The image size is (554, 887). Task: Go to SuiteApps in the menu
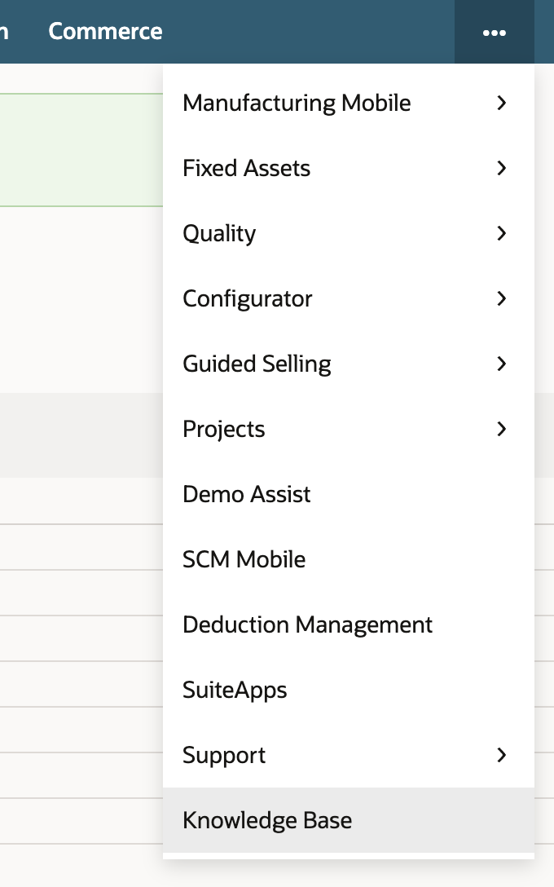[348, 691]
